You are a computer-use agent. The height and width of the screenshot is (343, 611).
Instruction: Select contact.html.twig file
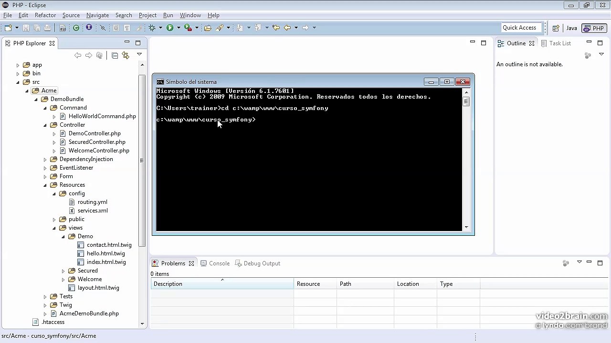(109, 245)
